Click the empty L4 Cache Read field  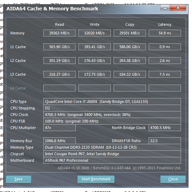click(x=60, y=88)
